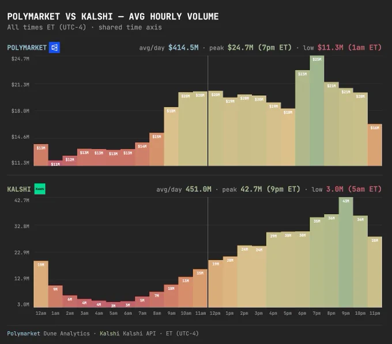Click the Kalshi 1pm bar labeled 20M
392x344 pixels.
(230, 282)
